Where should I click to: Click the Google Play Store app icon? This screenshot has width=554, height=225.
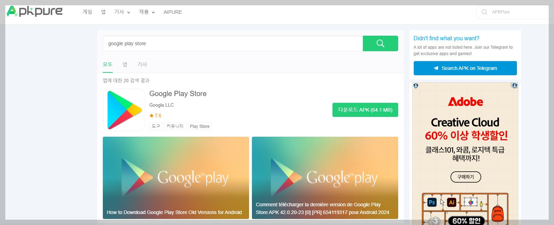(124, 110)
